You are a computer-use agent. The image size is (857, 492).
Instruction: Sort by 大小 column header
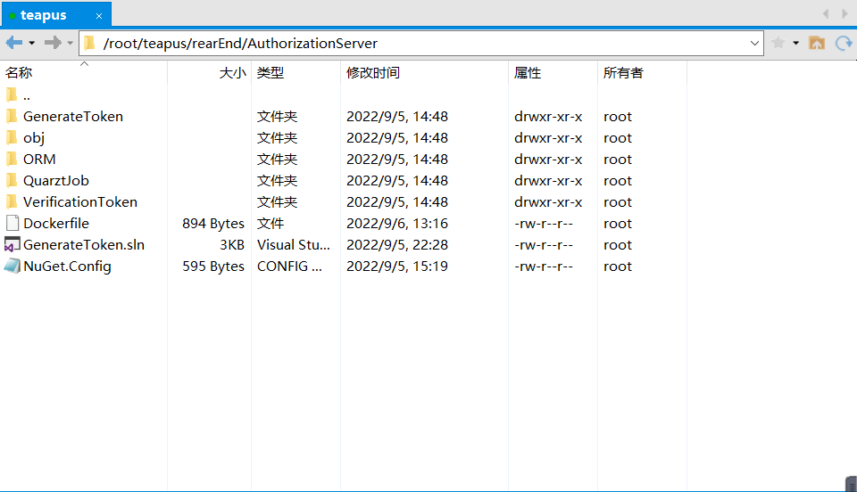pyautogui.click(x=232, y=73)
